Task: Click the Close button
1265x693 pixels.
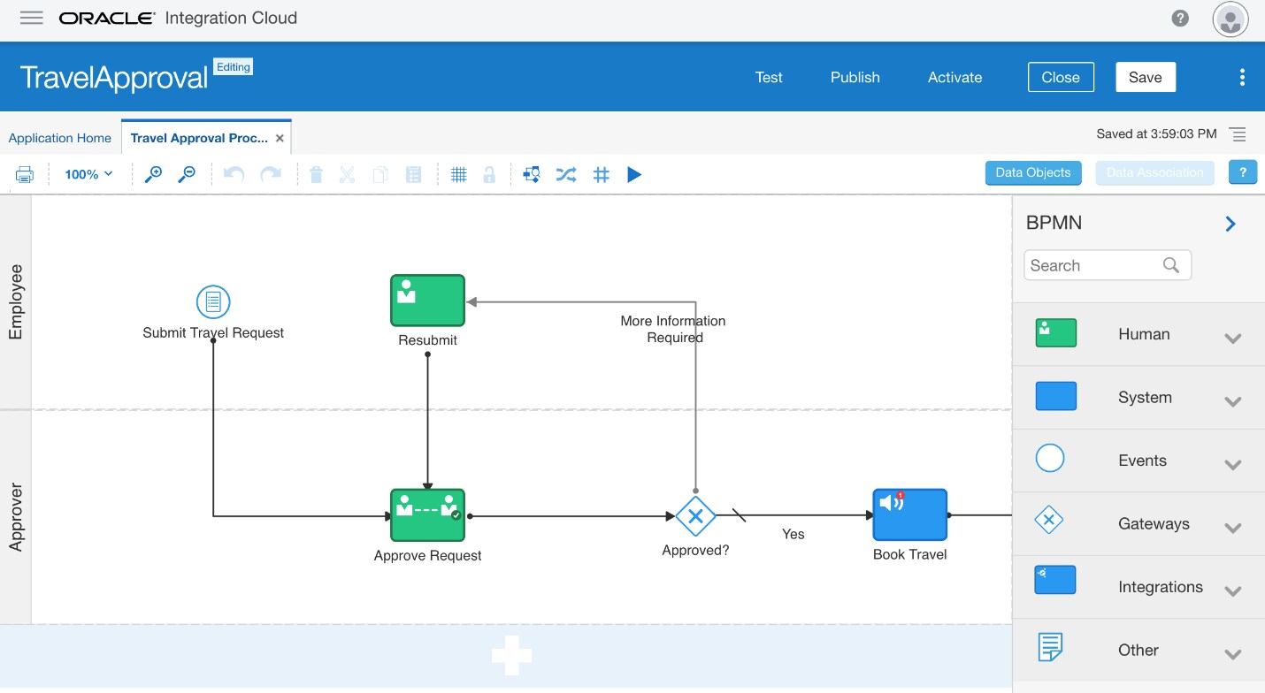Action: [1061, 77]
